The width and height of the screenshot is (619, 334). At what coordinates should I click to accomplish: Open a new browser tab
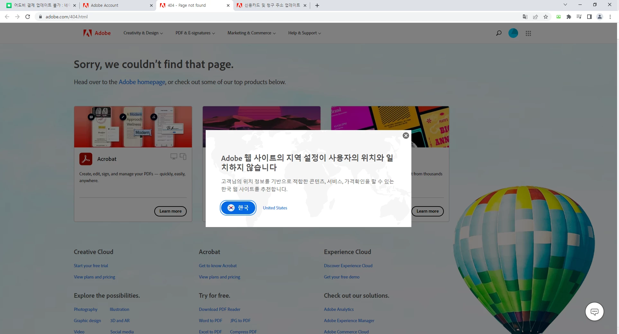tap(317, 5)
